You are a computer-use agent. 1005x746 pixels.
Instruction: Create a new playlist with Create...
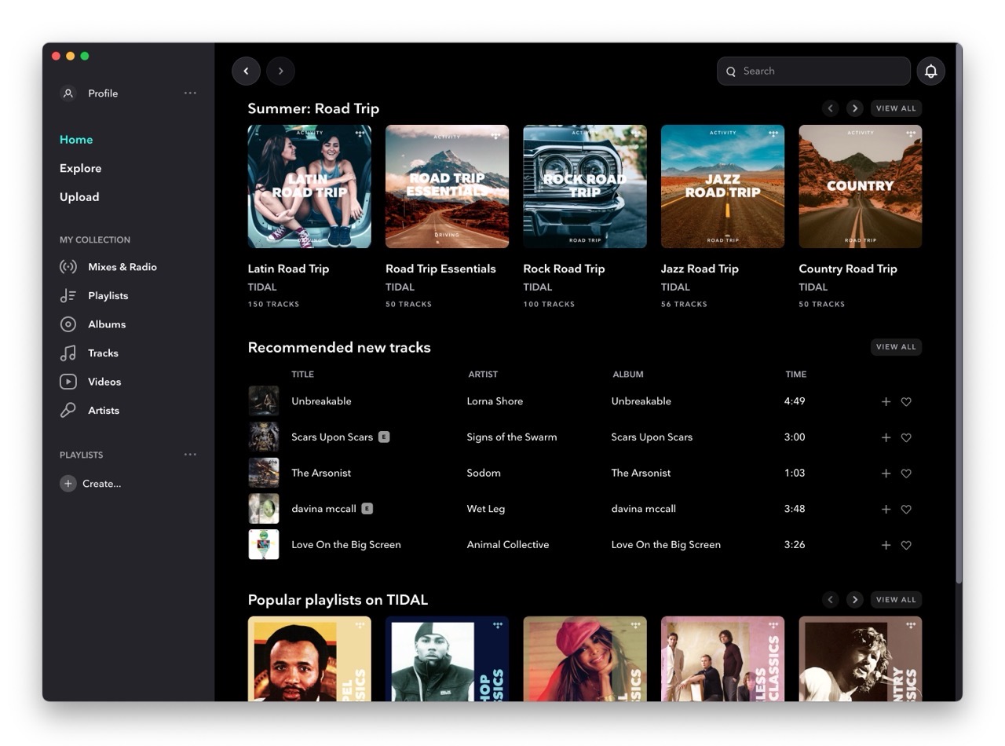click(101, 484)
